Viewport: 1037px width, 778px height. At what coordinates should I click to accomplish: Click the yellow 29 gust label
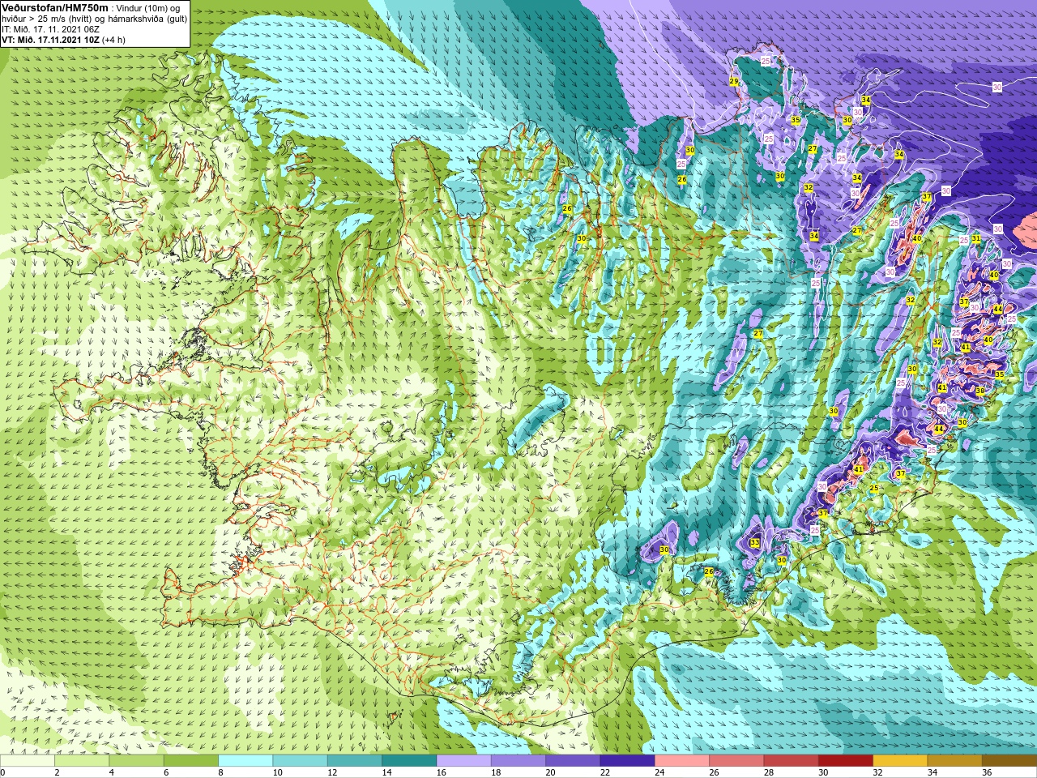click(734, 82)
